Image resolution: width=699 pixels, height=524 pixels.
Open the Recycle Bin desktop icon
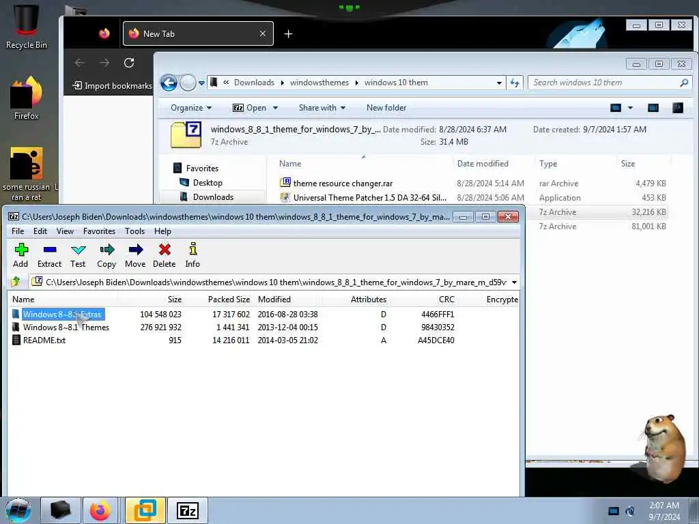point(27,25)
